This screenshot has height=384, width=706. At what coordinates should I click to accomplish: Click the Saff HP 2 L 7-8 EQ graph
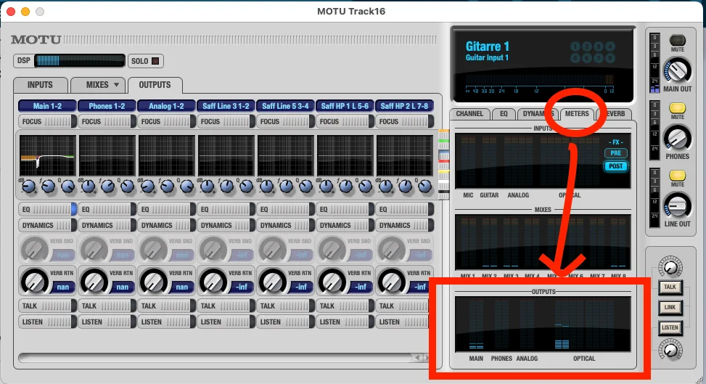(404, 155)
